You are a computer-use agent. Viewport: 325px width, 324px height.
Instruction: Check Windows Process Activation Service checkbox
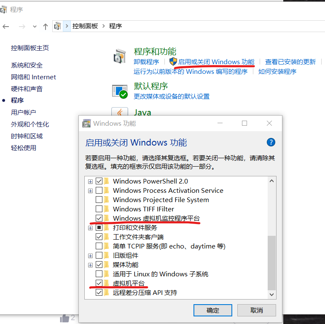[99, 190]
